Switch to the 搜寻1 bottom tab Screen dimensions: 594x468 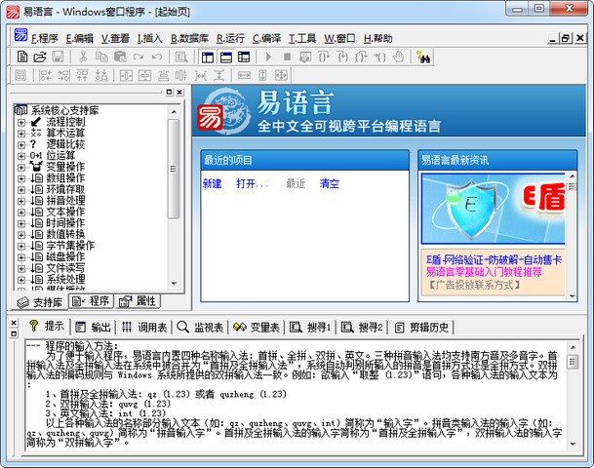tap(310, 328)
